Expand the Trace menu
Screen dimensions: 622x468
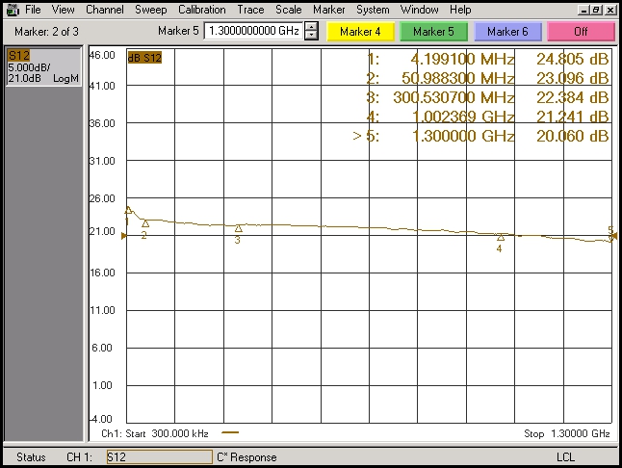pos(250,10)
